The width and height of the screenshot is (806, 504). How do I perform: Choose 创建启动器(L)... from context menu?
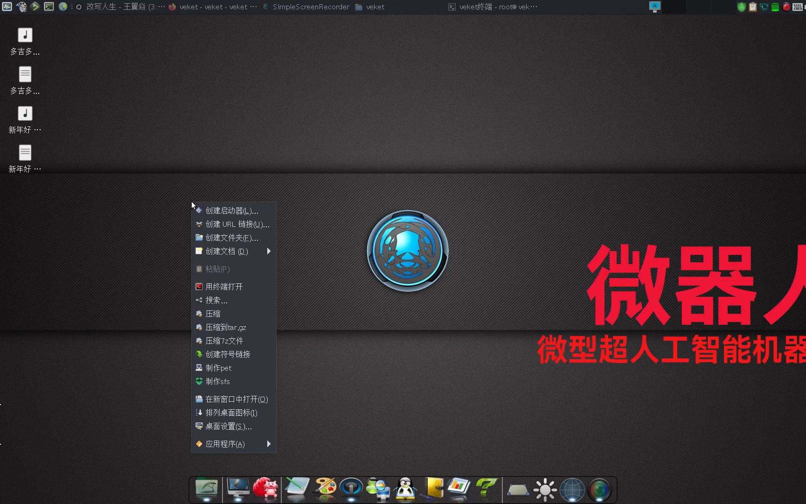pyautogui.click(x=234, y=210)
